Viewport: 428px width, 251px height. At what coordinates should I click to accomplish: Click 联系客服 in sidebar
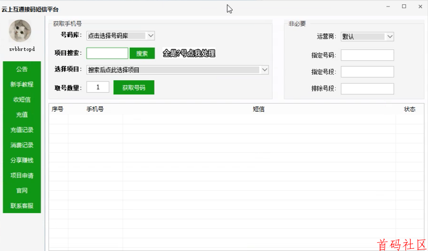tap(22, 205)
